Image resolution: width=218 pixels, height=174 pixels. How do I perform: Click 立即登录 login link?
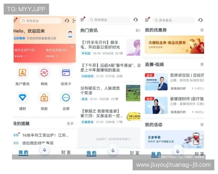[x=19, y=38]
